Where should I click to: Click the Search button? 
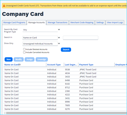[x=66, y=50]
